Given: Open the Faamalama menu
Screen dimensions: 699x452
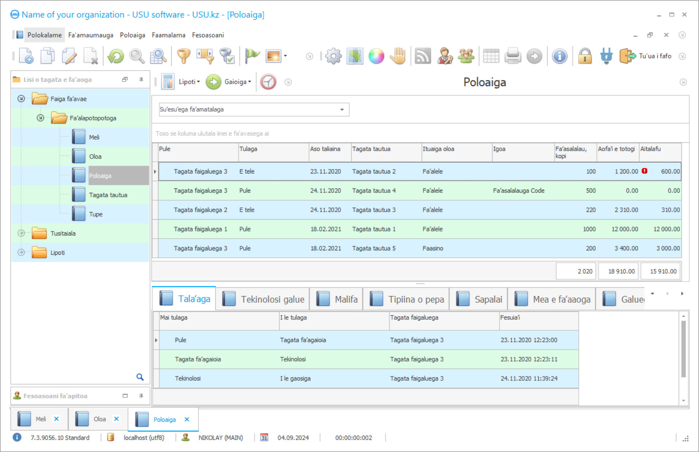Looking at the screenshot, I should click(169, 35).
